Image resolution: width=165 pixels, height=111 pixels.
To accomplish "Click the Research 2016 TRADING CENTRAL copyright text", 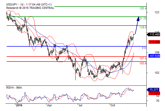I will point(30,8).
